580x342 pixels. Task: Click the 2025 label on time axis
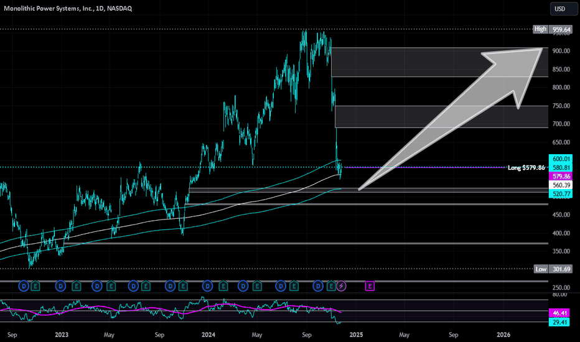(356, 335)
